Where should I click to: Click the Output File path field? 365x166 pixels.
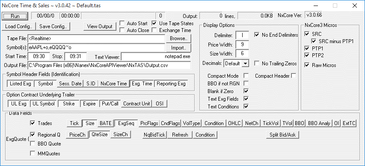tap(109, 65)
